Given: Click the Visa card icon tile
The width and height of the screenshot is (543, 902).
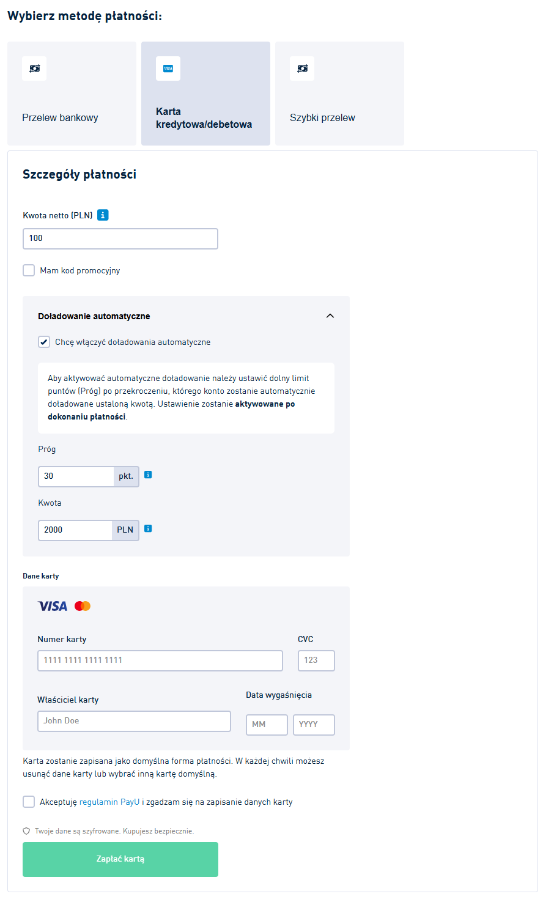Looking at the screenshot, I should point(168,68).
